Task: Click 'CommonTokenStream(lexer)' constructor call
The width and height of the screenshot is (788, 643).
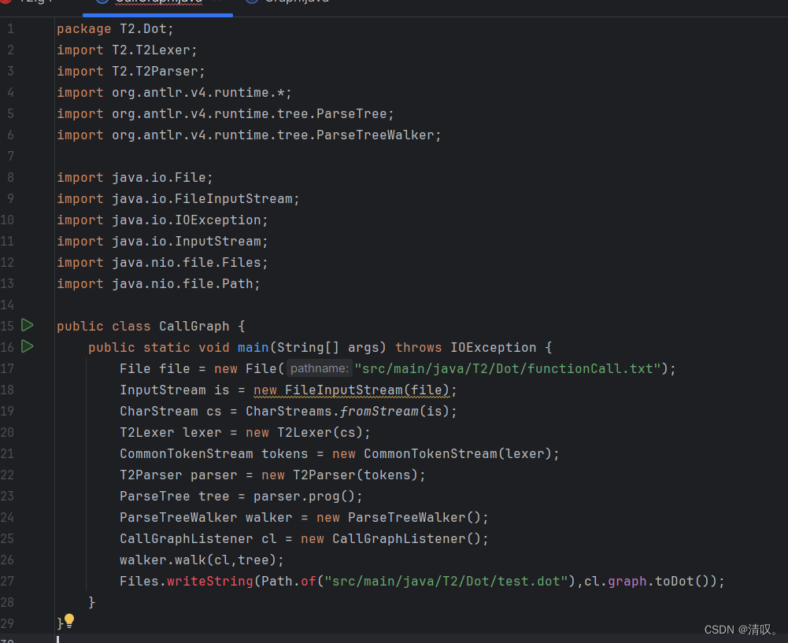Action: pos(457,453)
